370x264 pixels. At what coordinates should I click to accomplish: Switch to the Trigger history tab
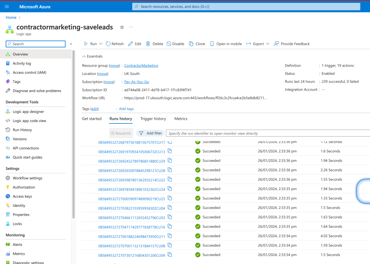click(153, 119)
